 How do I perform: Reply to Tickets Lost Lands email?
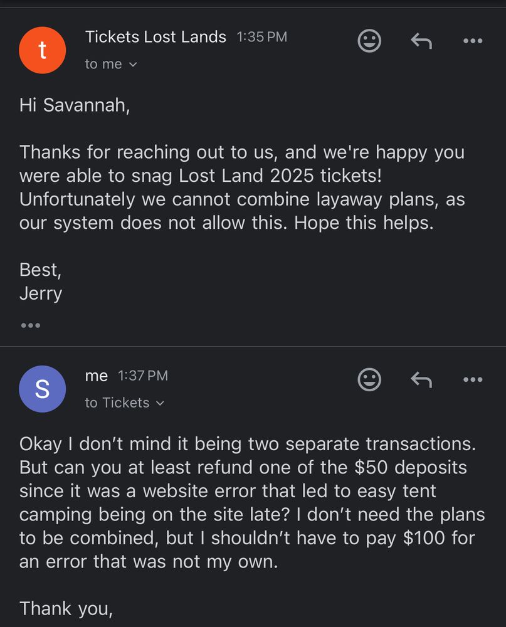click(421, 41)
